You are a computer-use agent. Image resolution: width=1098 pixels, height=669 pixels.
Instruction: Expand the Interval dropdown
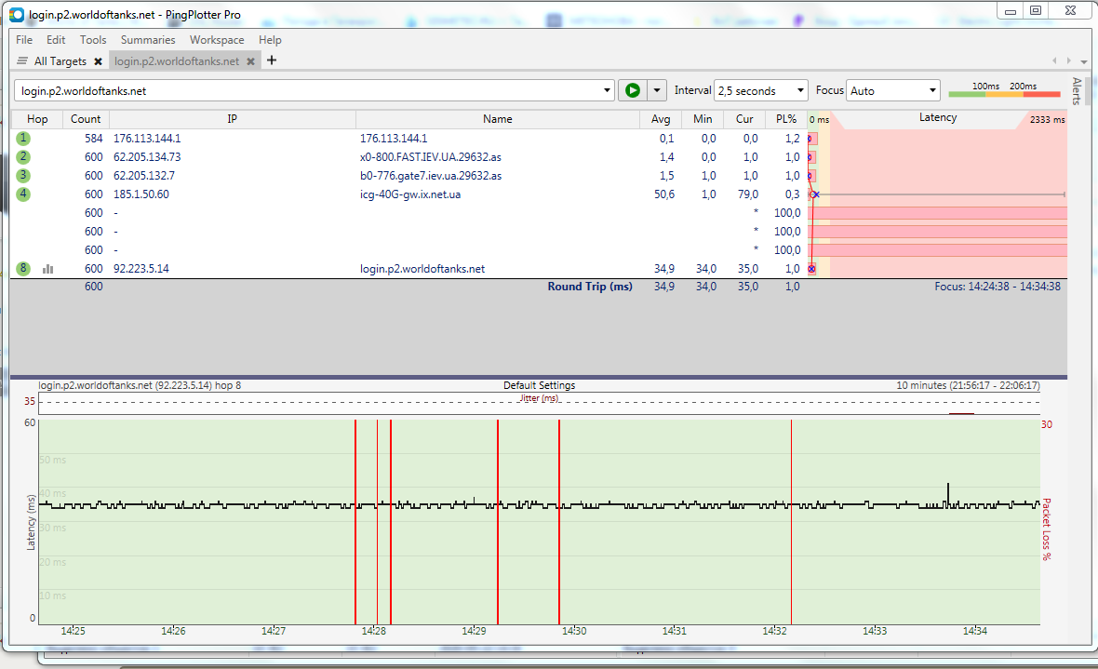click(x=799, y=91)
